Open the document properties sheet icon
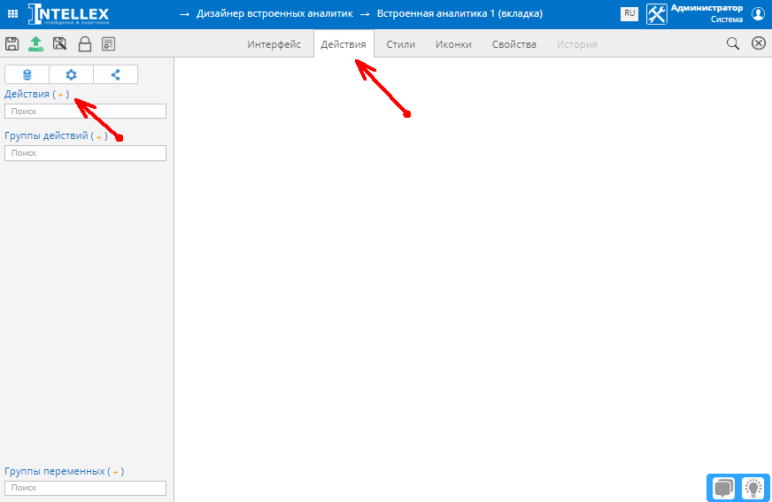This screenshot has height=502, width=772. [108, 43]
